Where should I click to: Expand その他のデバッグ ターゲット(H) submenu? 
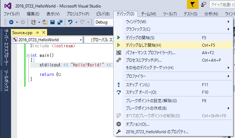coord(173,68)
